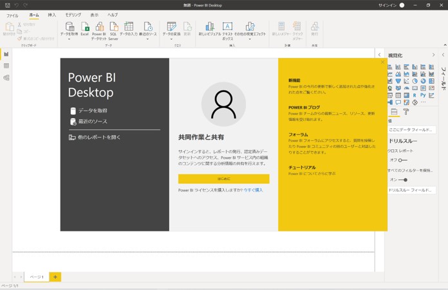Open the Format paint roller tab
Screen dimensions: 448x290
pos(406,112)
